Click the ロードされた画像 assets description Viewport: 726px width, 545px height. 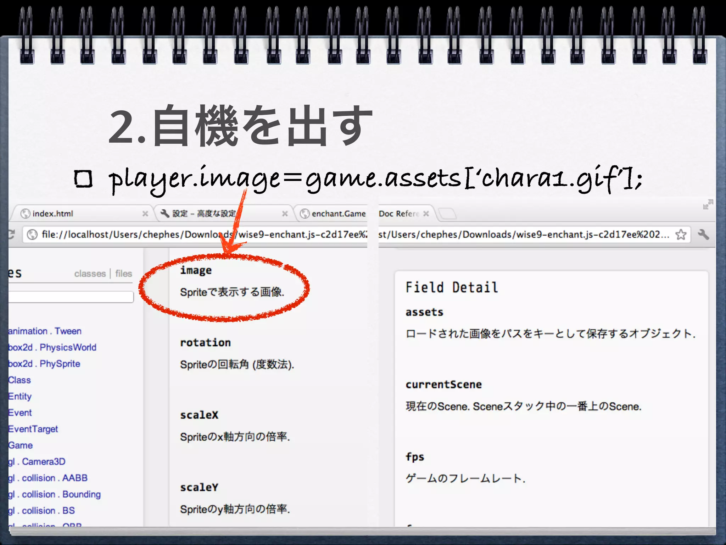pos(551,334)
